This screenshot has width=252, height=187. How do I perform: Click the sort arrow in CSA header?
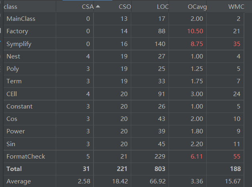pyautogui.click(x=98, y=6)
